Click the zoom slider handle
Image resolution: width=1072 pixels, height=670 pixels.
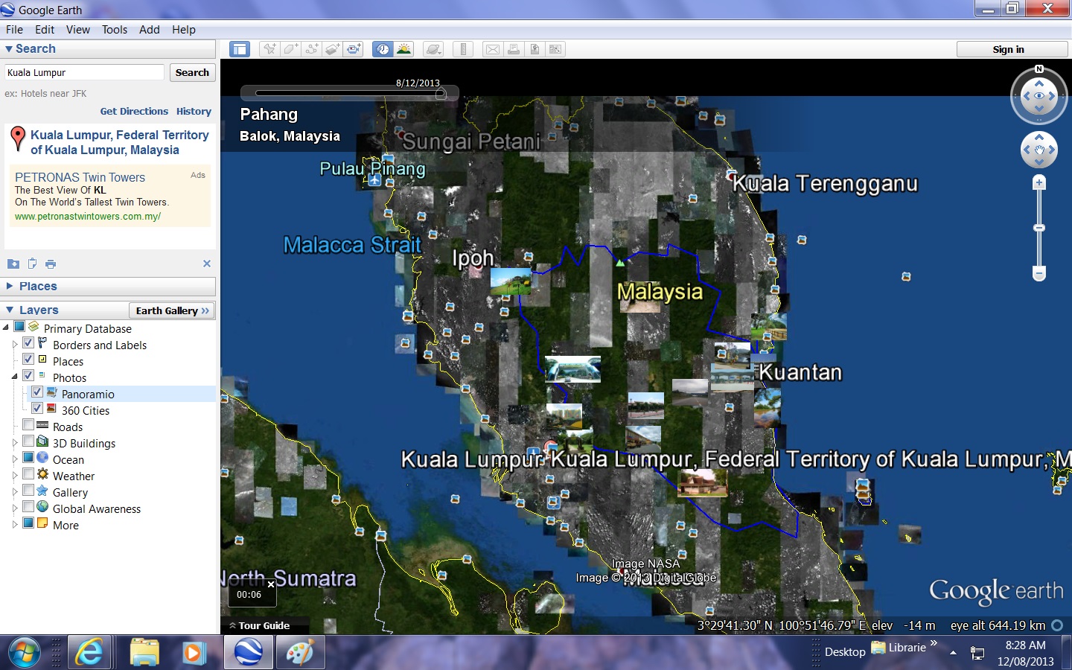[x=1039, y=228]
